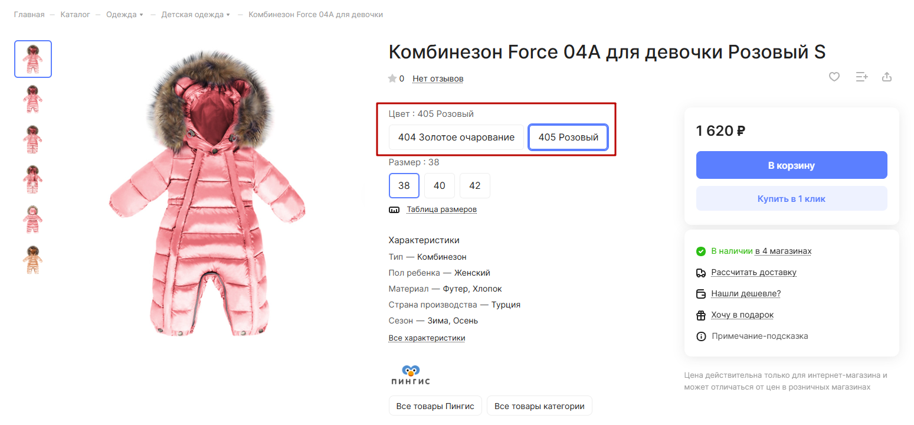Select size 40
The image size is (914, 425).
click(440, 185)
